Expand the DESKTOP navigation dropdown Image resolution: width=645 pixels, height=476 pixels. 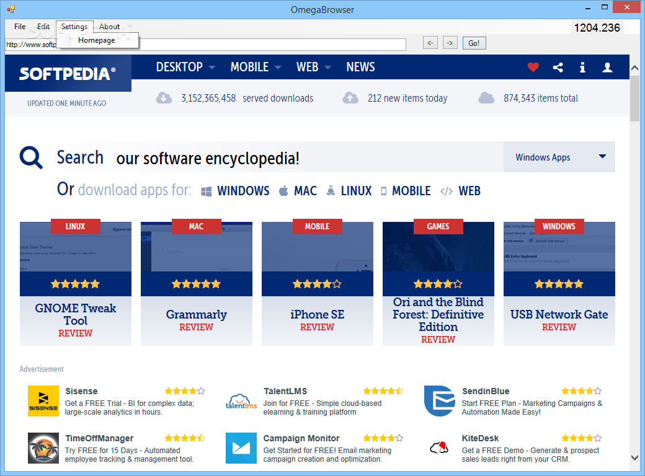click(x=185, y=67)
